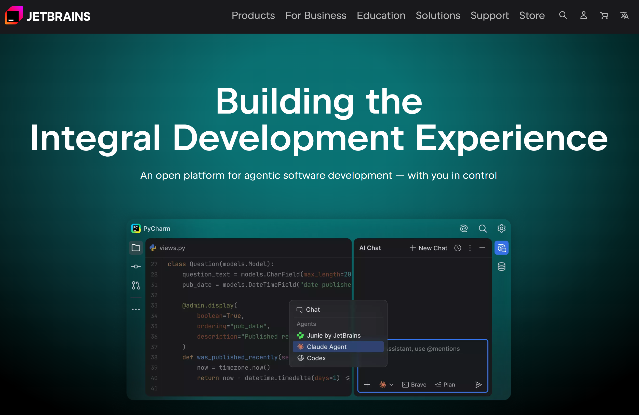Open the Support menu
The image size is (639, 415).
coord(490,16)
